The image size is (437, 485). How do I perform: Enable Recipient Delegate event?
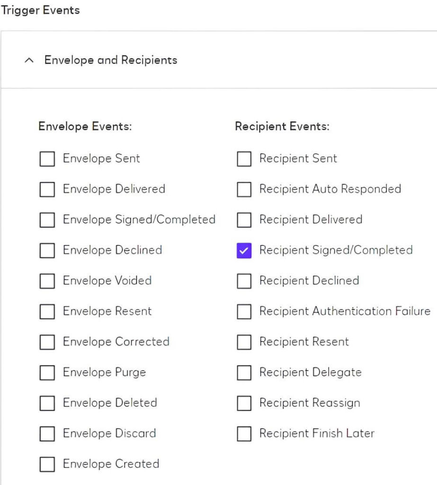244,373
